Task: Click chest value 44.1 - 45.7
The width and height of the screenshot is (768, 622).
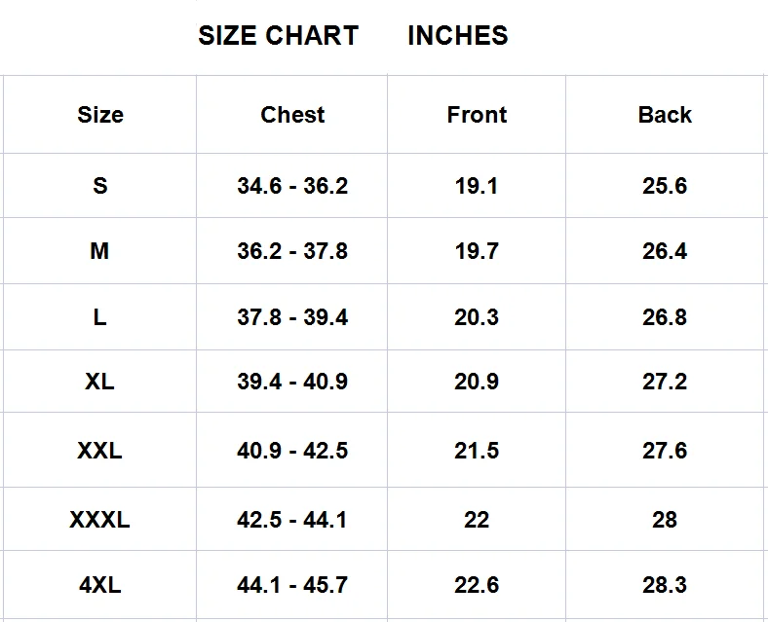Action: pos(292,585)
